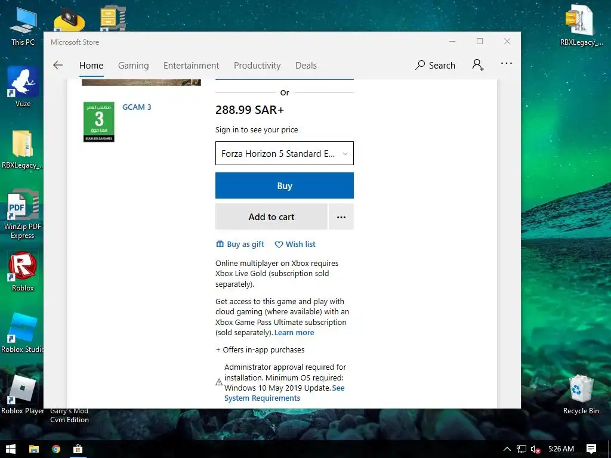Add the game to cart
Viewport: 611px width, 458px height.
click(271, 217)
